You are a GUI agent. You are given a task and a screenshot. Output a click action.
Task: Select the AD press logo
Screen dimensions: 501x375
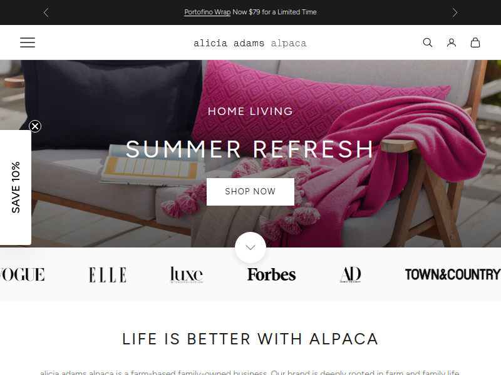coord(350,274)
